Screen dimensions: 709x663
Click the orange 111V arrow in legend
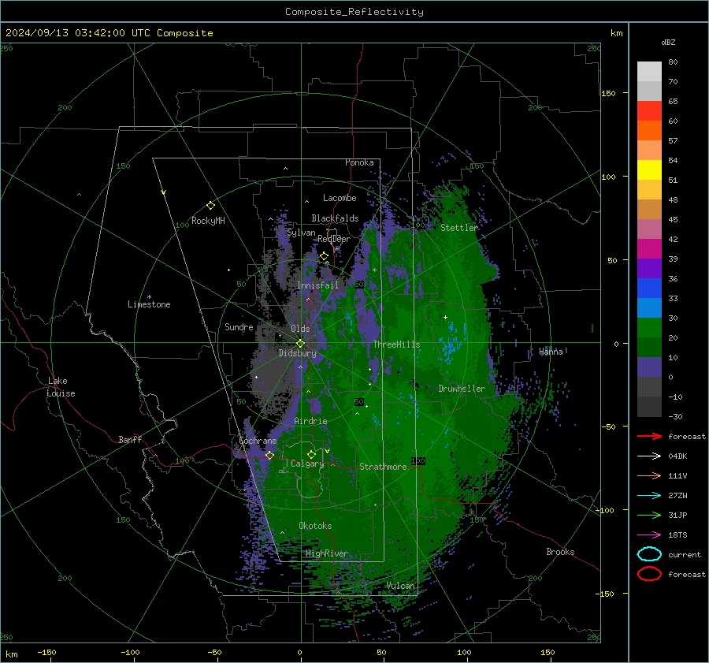[x=649, y=475]
